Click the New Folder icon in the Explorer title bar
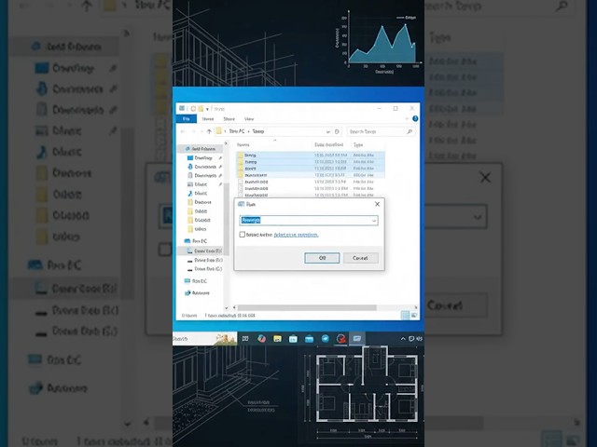597x447 pixels. tap(201, 109)
